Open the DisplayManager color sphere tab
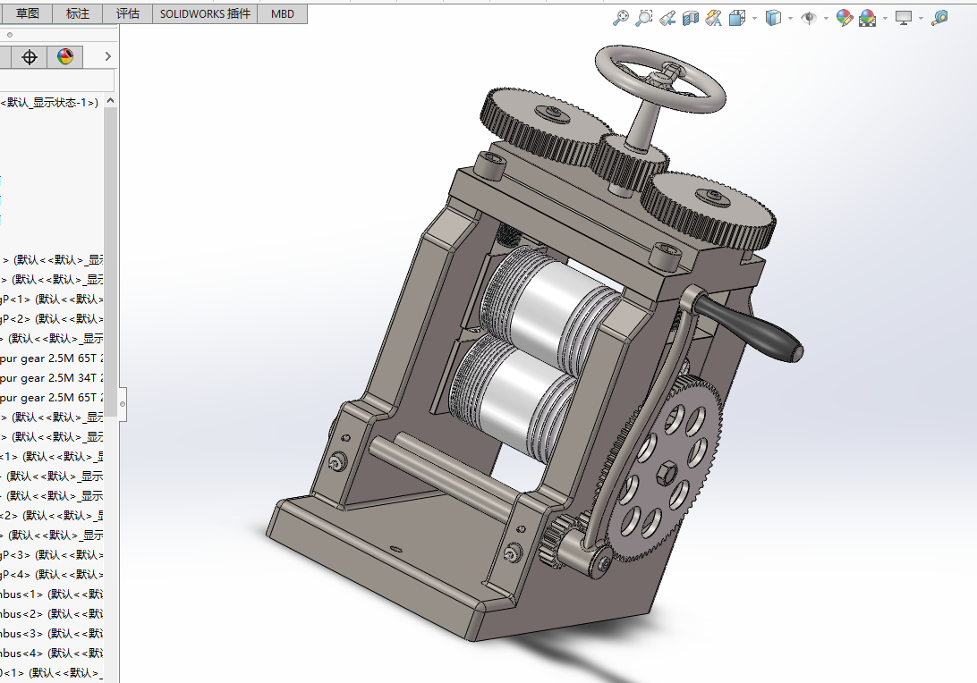Image resolution: width=977 pixels, height=683 pixels. point(64,57)
